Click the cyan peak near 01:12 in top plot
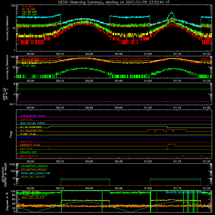The width and height of the screenshot is (215, 215). pyautogui.click(x=172, y=12)
